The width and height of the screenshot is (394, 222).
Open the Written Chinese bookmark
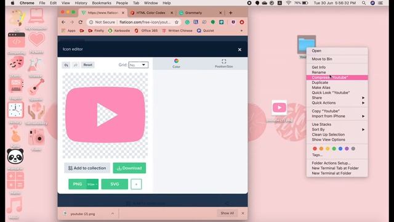[x=177, y=30]
